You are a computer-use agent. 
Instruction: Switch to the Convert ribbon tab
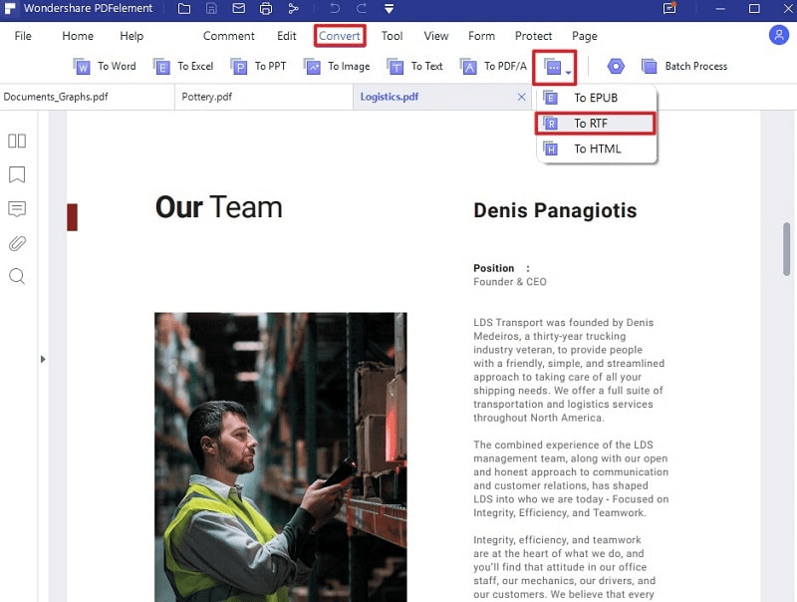340,35
